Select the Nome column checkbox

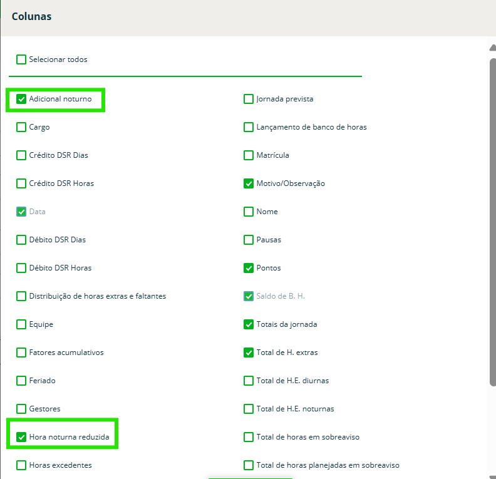[249, 212]
